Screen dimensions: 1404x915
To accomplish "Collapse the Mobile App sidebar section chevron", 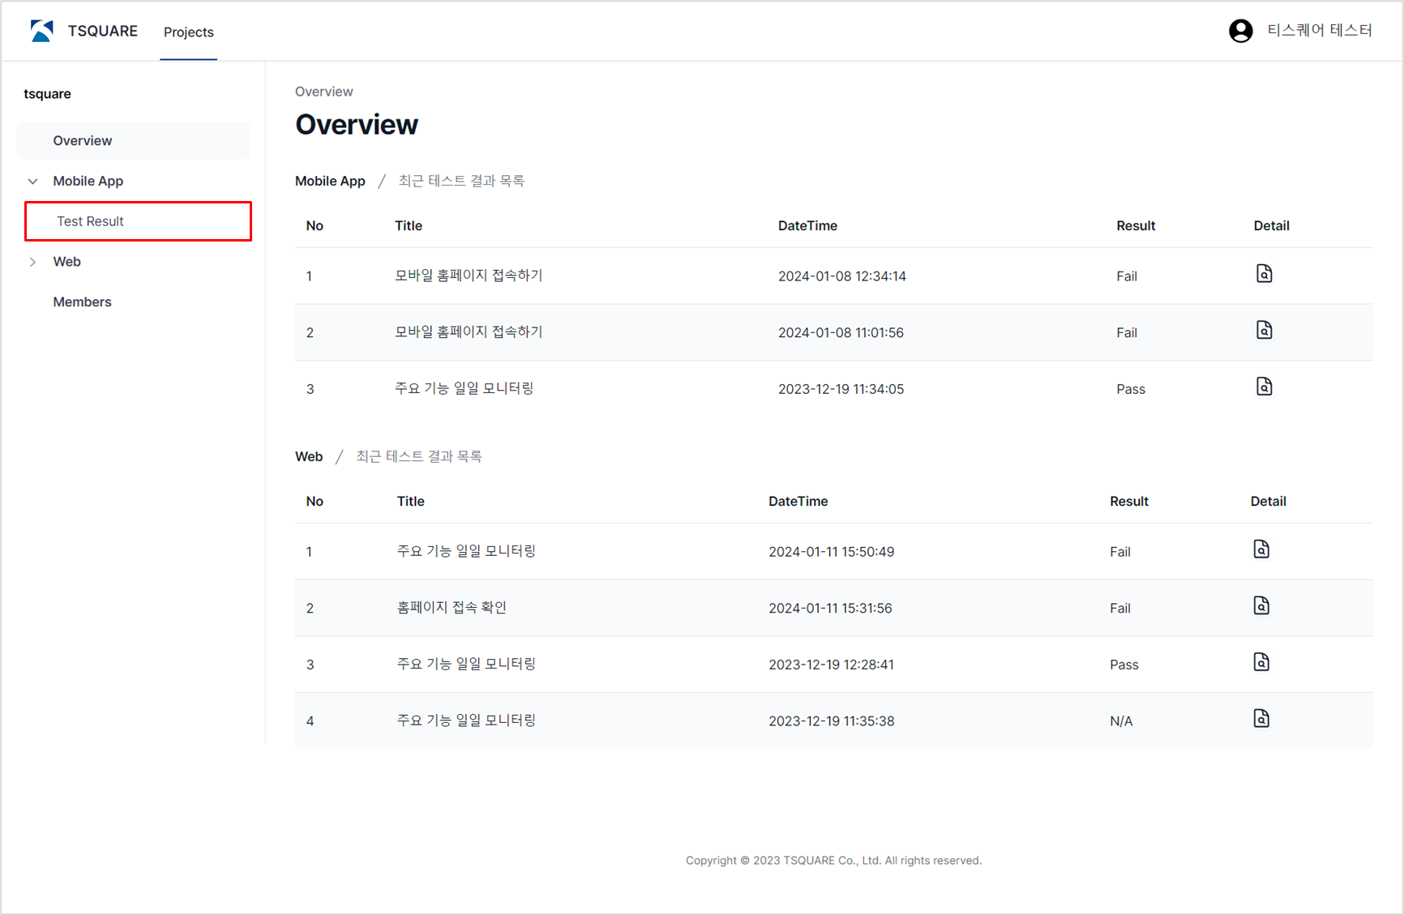I will (x=33, y=181).
